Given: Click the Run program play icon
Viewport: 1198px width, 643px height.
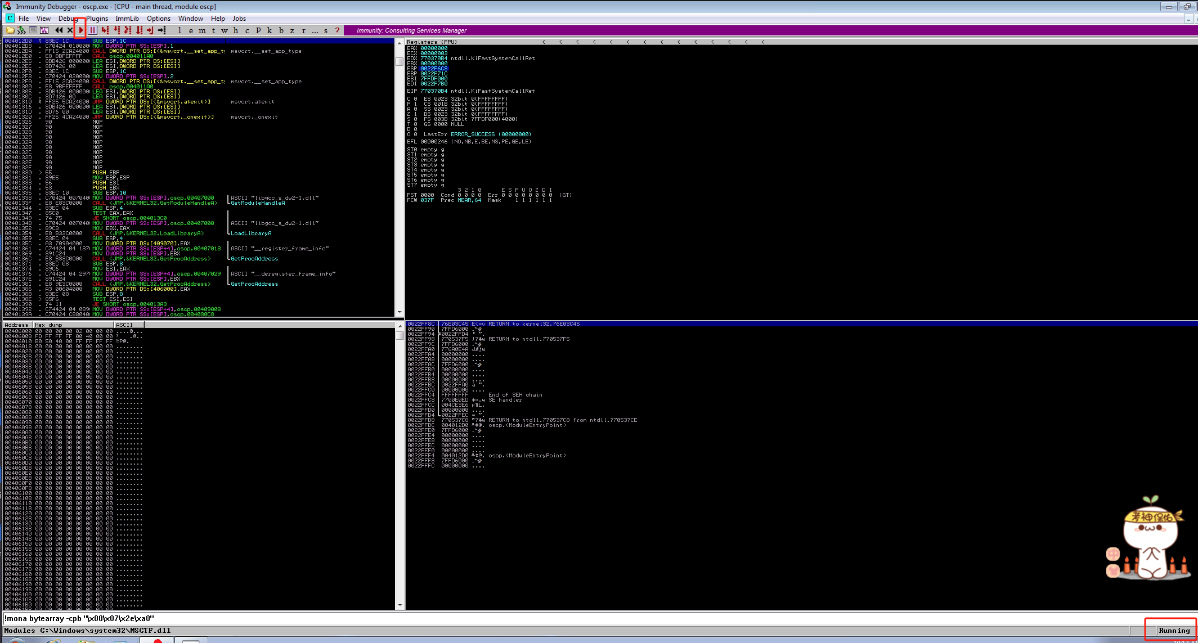Looking at the screenshot, I should 81,30.
